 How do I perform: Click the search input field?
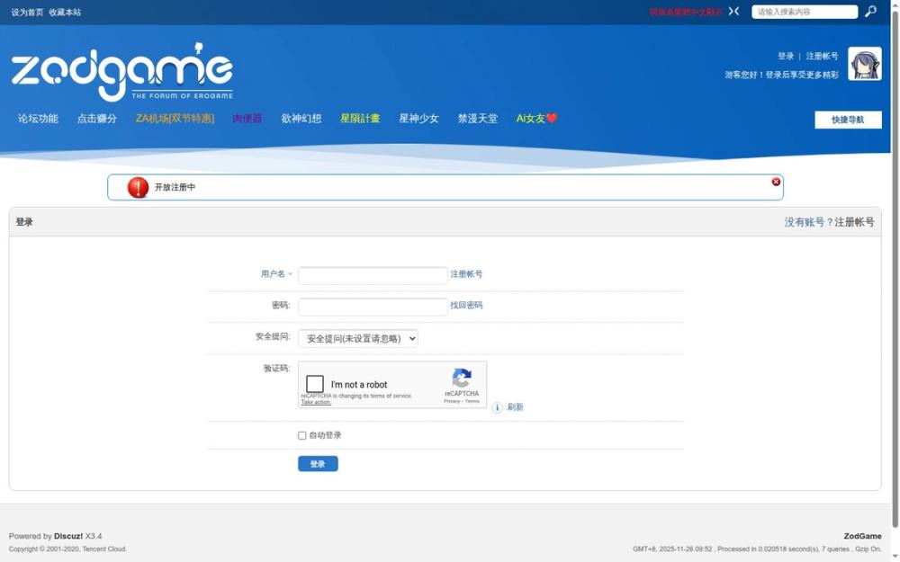tap(804, 11)
